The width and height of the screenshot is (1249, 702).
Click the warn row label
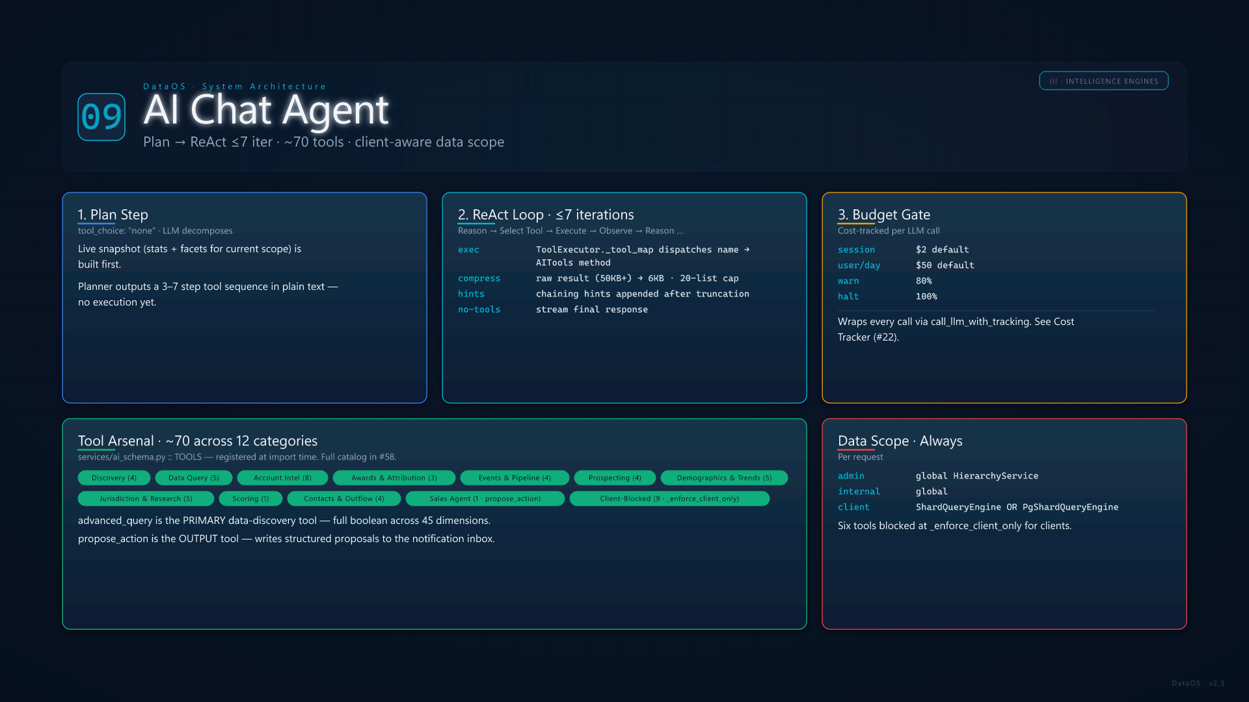coord(848,281)
